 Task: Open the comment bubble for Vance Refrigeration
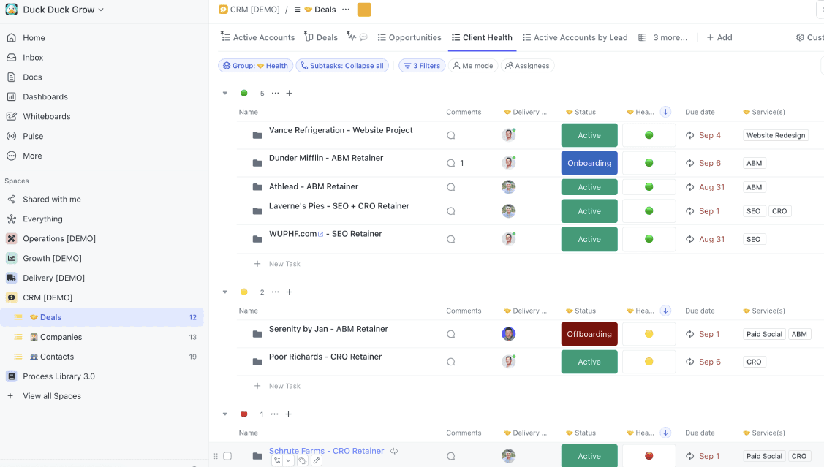pyautogui.click(x=451, y=135)
